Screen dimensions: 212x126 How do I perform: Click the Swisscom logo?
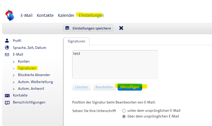click(10, 15)
